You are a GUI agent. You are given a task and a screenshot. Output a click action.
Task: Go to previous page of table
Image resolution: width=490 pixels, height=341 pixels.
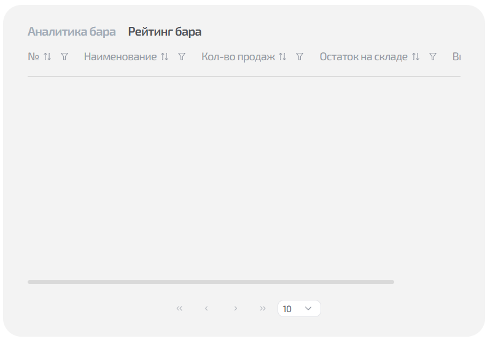pos(206,308)
